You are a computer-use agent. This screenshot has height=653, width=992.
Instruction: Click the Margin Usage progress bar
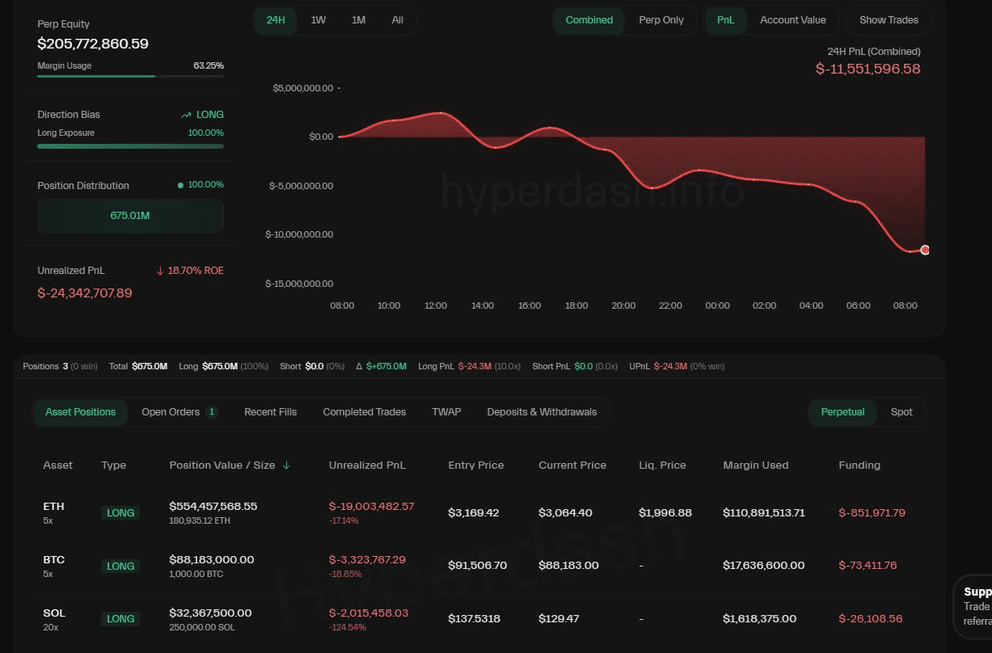[x=130, y=76]
